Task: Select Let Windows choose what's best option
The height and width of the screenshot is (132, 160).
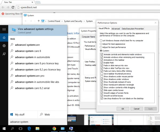Action: point(101,40)
